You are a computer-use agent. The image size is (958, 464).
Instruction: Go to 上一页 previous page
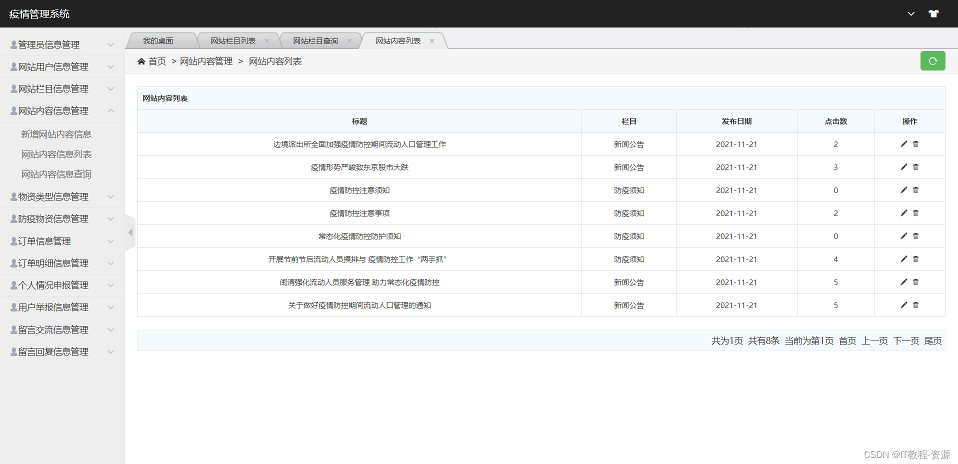874,340
